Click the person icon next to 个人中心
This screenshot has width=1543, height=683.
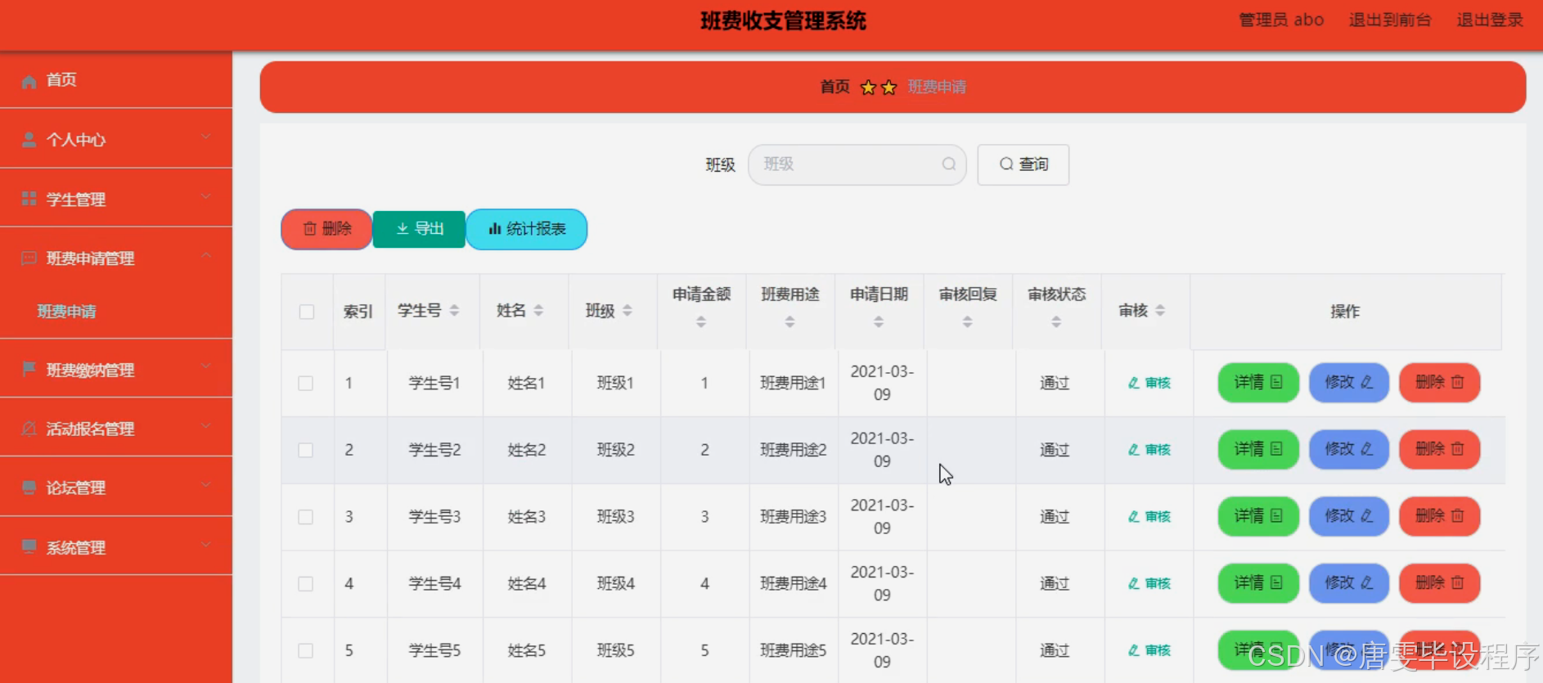[x=29, y=140]
